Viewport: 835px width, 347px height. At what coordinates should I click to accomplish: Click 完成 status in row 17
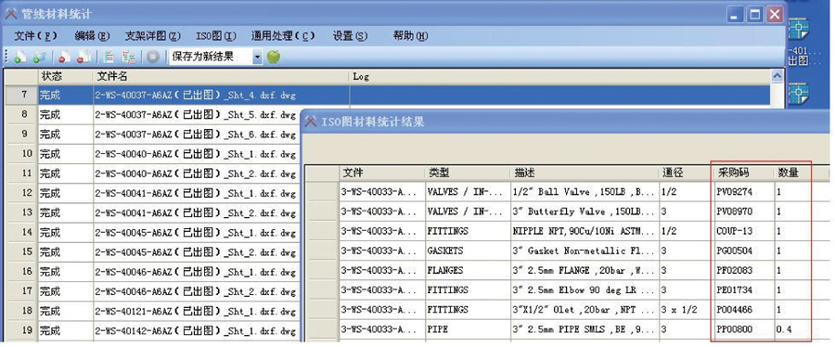pos(50,291)
